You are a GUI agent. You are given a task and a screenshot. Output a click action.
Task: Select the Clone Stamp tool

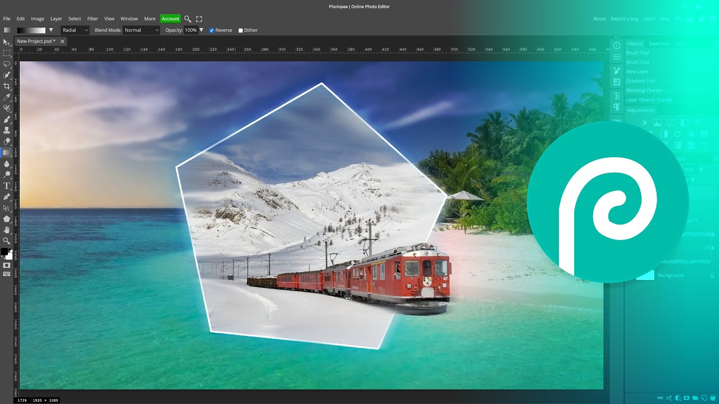7,130
